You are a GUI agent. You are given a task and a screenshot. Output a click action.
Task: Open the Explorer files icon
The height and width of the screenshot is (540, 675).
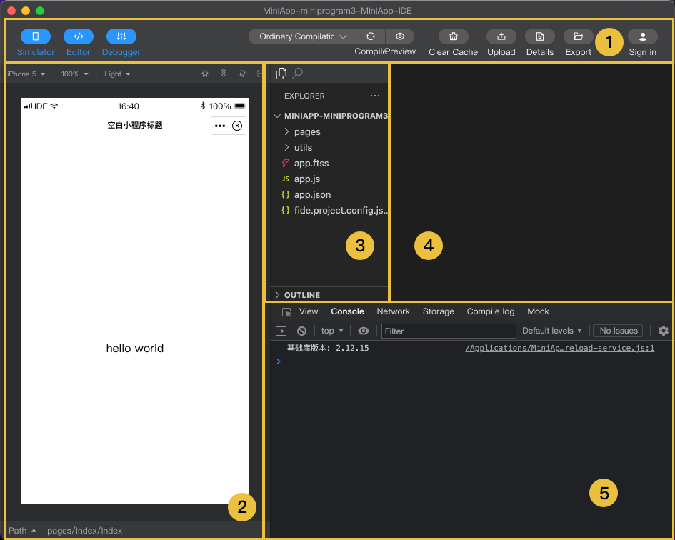coord(281,74)
